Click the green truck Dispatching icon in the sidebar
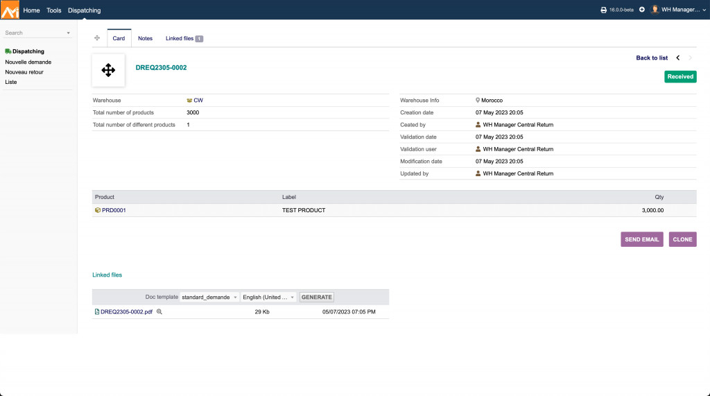Screen dimensions: 710x396 click(x=8, y=51)
